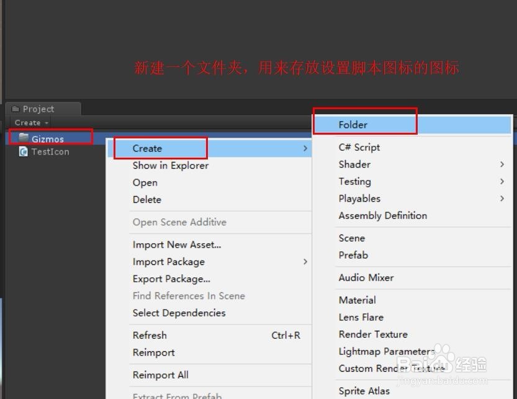Select C# Script from the menu
The width and height of the screenshot is (517, 399).
[359, 147]
